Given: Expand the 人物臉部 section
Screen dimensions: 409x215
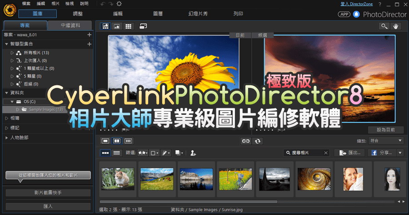Looking at the screenshot, I should [x=6, y=138].
